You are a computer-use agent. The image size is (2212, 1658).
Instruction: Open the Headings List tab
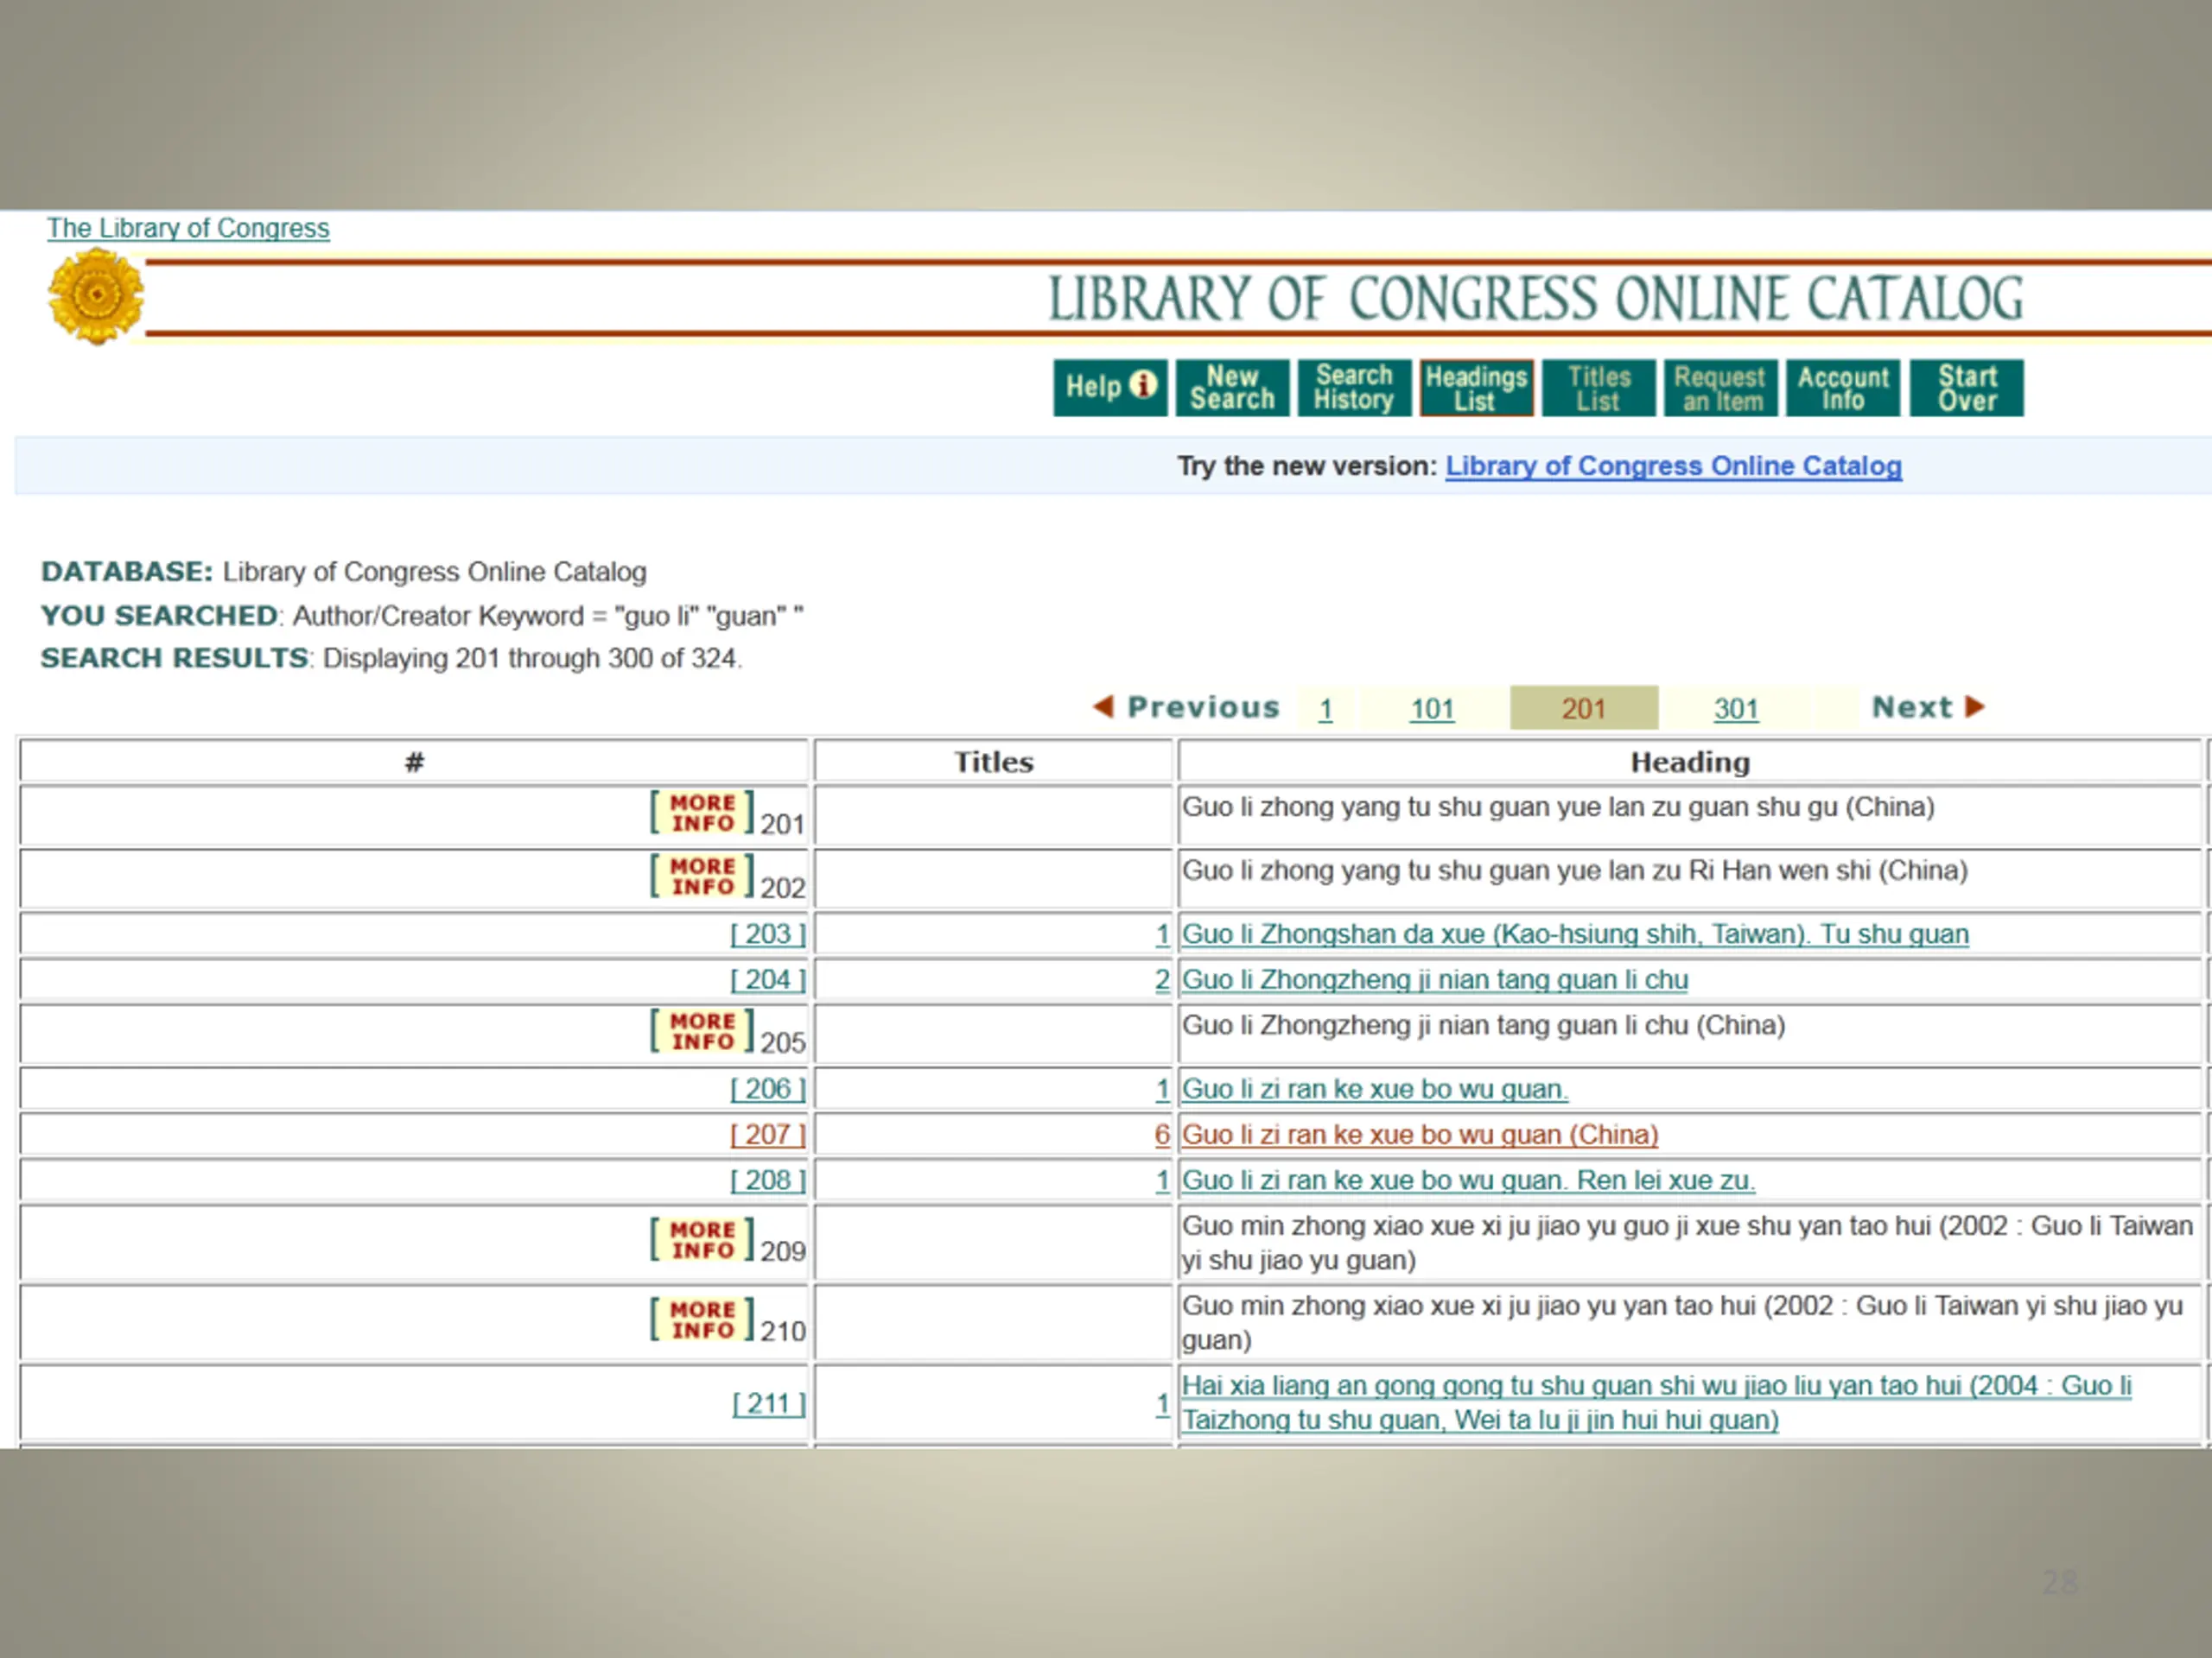[1476, 387]
